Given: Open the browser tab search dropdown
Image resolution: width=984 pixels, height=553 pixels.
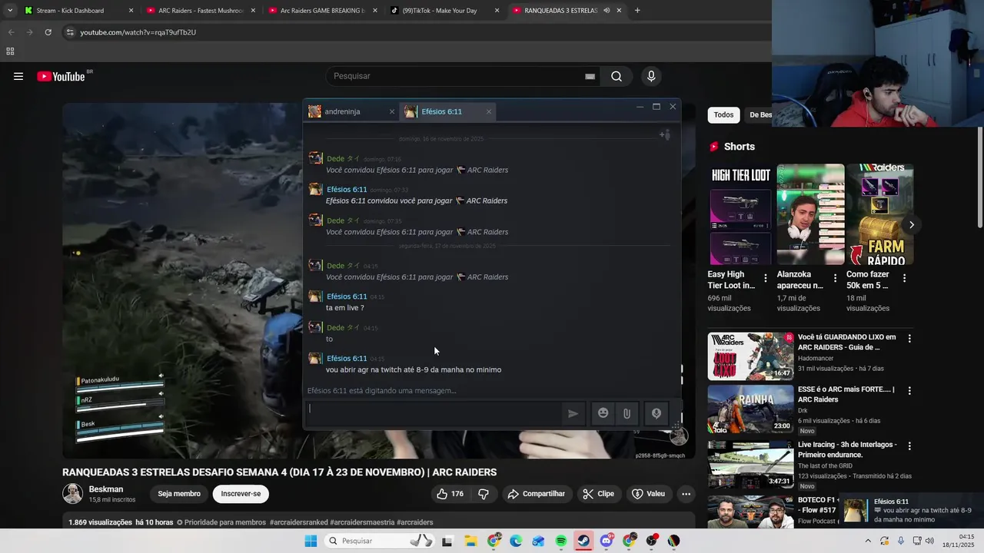Looking at the screenshot, I should (x=10, y=11).
